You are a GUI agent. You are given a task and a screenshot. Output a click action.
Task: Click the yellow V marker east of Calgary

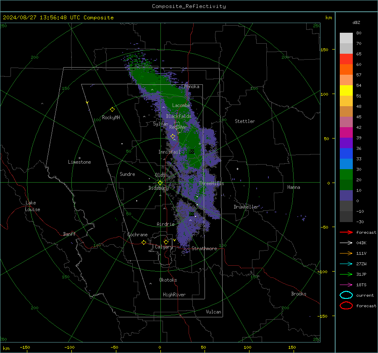coord(174,240)
